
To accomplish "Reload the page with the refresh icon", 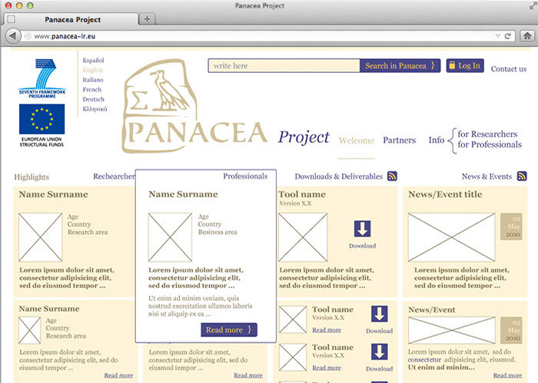I will 508,36.
